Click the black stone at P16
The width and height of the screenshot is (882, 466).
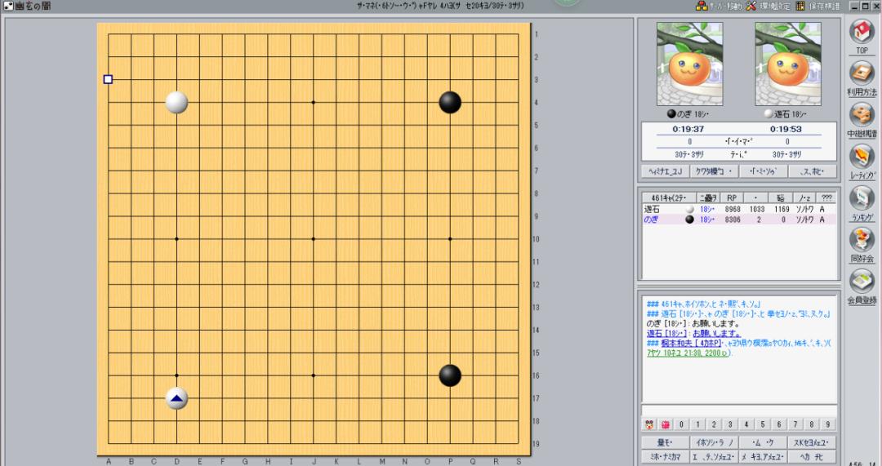point(450,375)
